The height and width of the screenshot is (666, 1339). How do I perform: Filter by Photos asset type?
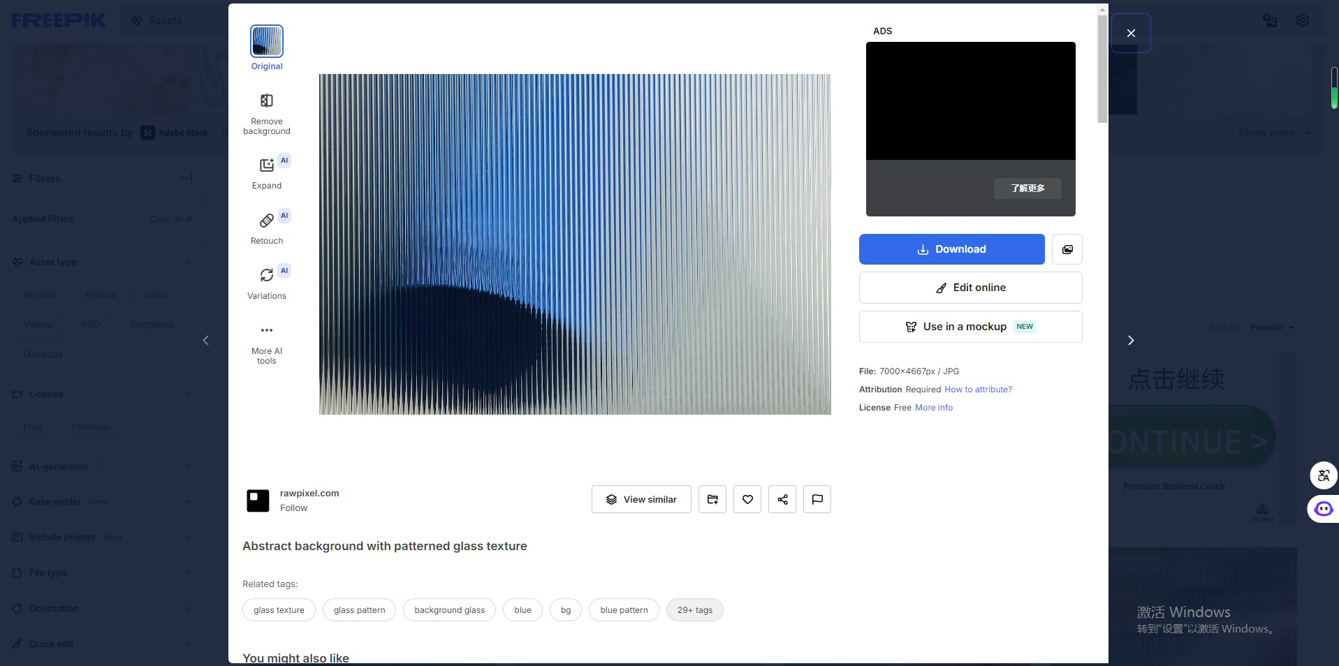[100, 295]
